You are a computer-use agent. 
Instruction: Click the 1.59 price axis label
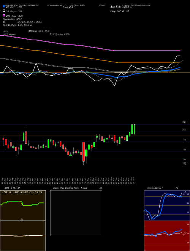click(184, 160)
